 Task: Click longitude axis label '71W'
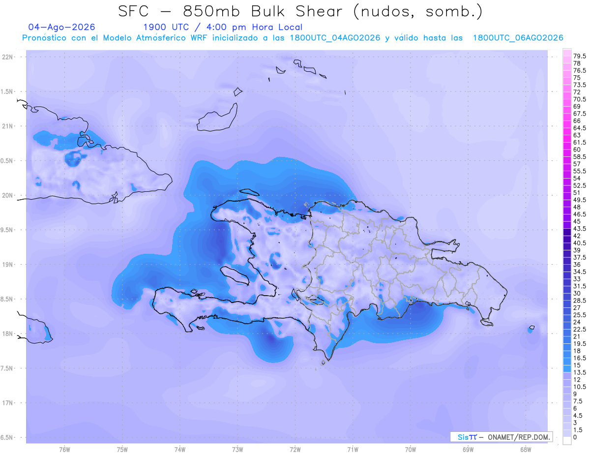tap(353, 450)
